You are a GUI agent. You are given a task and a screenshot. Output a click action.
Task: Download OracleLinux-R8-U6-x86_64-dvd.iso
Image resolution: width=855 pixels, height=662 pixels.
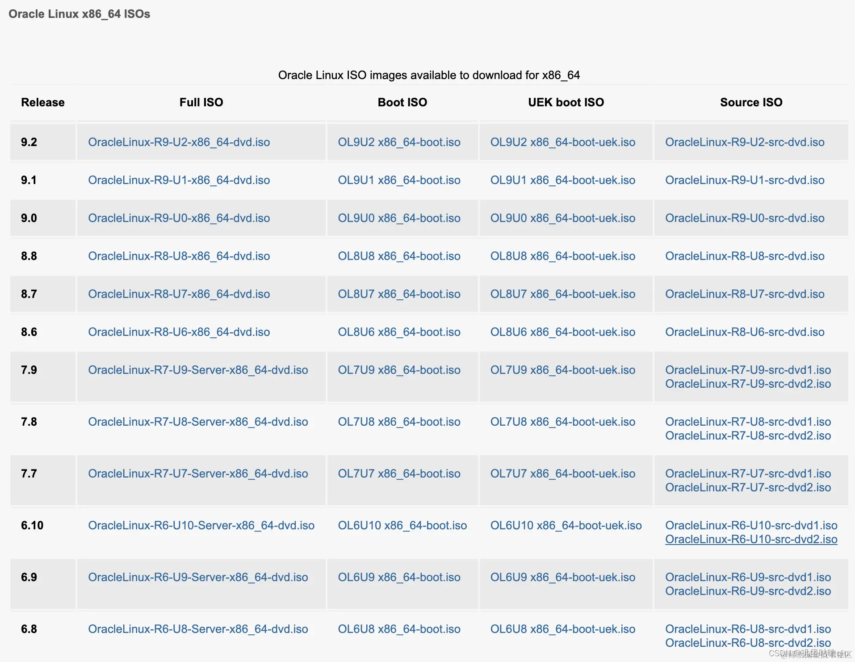pos(179,332)
